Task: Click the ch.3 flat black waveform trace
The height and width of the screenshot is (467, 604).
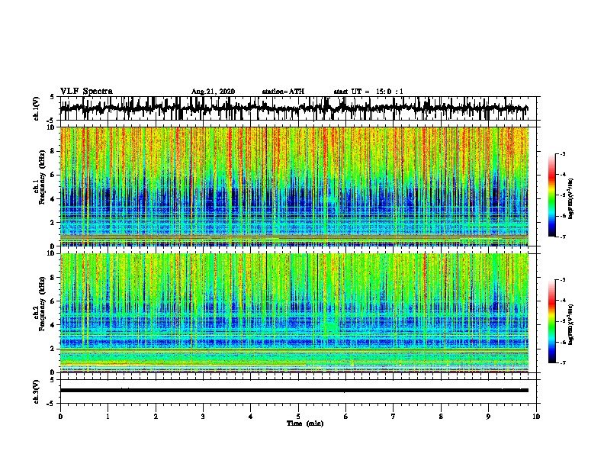Action: 294,391
